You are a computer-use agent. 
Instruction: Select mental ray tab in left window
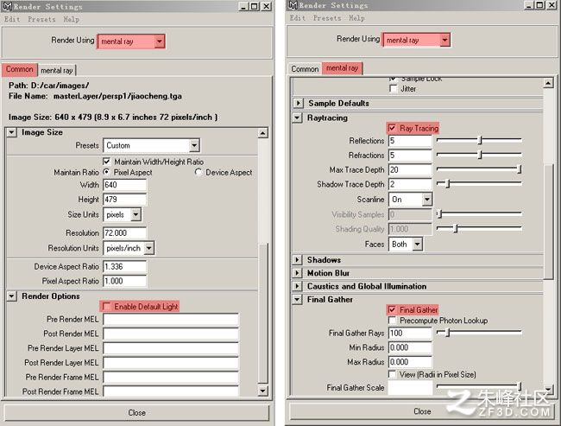click(x=57, y=70)
